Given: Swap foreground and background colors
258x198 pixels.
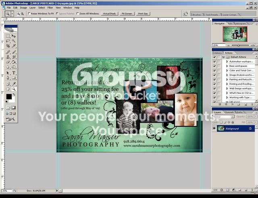Looking at the screenshot, I should 14,95.
